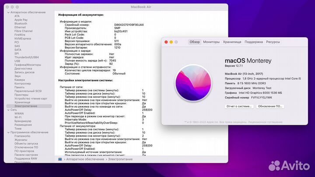Select Fibre Channel in the sidebar

tap(23, 31)
